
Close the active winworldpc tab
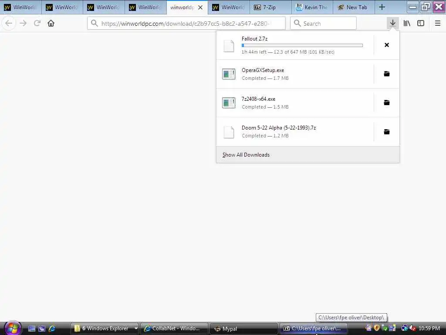[200, 8]
